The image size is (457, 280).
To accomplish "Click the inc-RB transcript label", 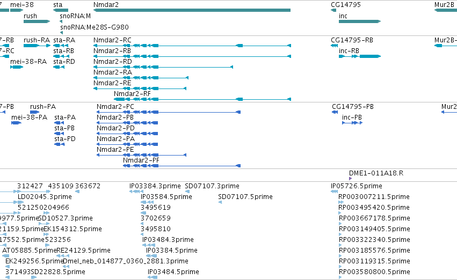I will 349,50.
